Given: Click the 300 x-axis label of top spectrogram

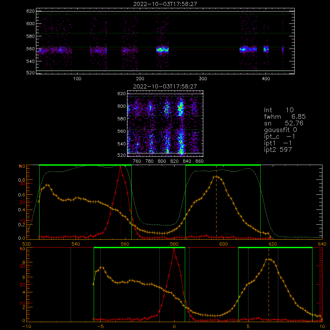Looking at the screenshot, I should click(x=203, y=79).
